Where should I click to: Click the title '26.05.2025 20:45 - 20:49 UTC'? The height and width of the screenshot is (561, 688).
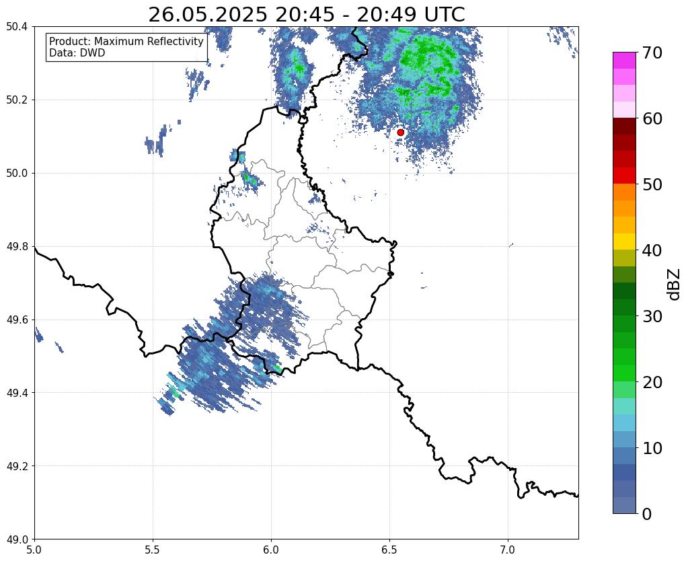306,14
